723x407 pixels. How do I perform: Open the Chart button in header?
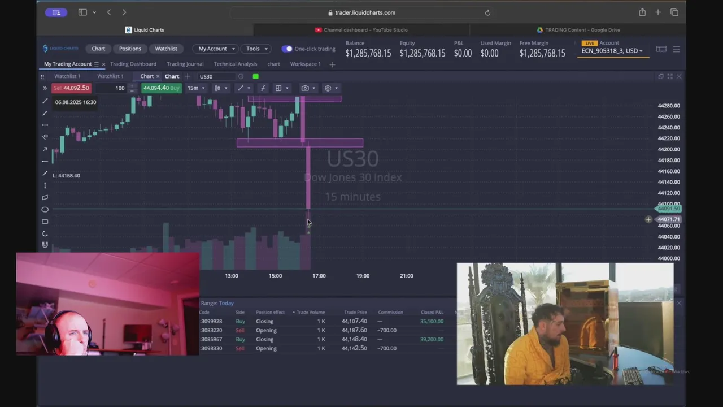(98, 49)
